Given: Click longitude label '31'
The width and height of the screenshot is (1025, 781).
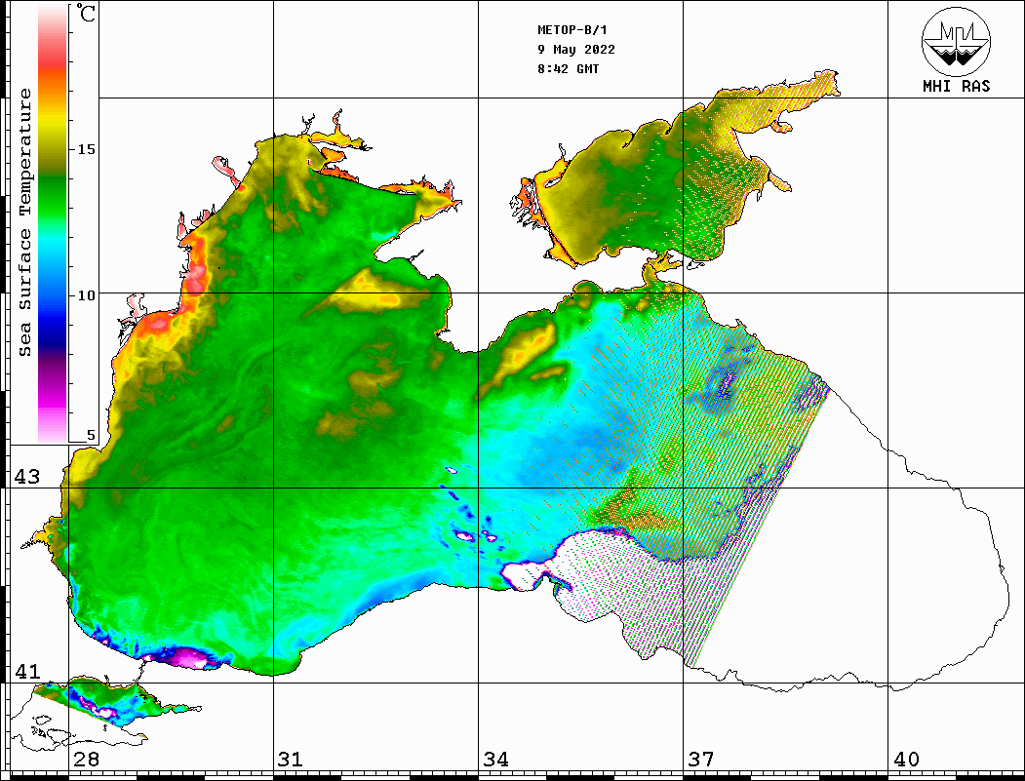Looking at the screenshot, I should tap(291, 759).
